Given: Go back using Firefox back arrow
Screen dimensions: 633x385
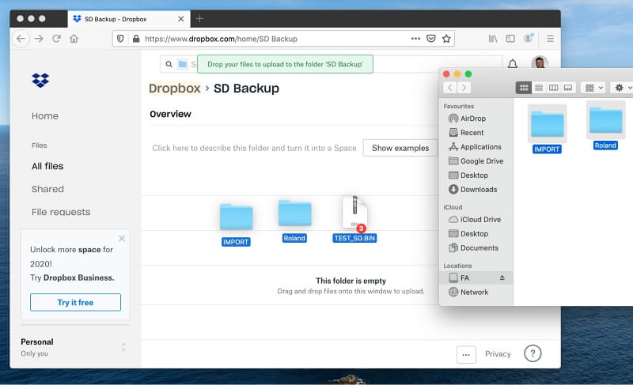Looking at the screenshot, I should coord(21,39).
